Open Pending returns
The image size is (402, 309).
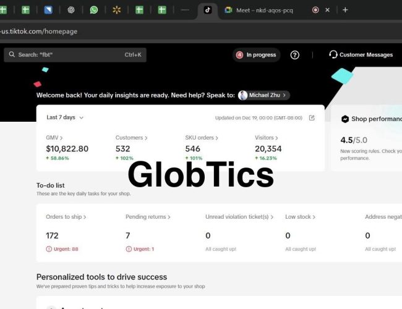click(148, 217)
